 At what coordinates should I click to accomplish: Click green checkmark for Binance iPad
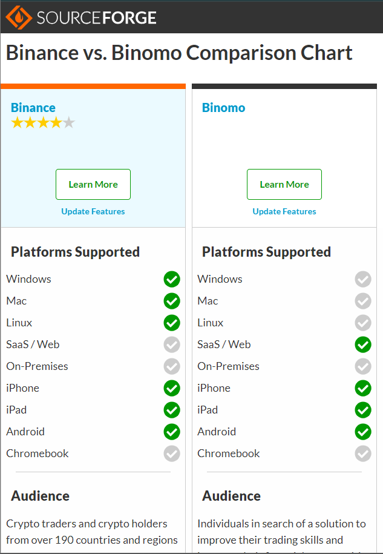click(172, 410)
